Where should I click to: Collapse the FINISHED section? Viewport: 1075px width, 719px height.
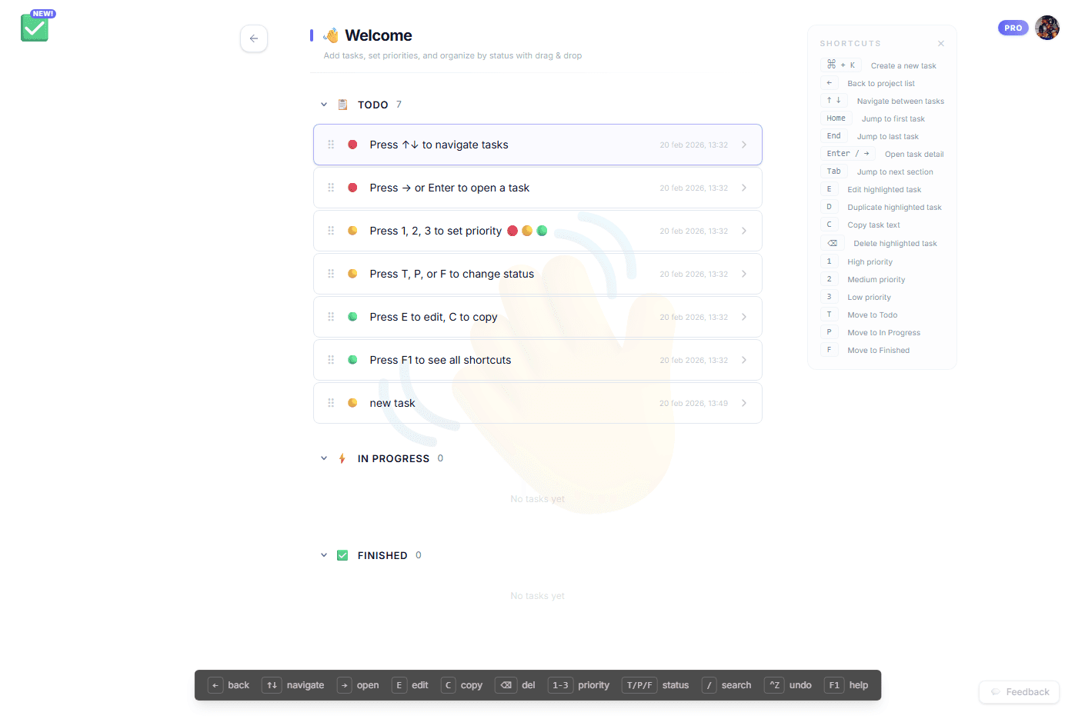324,554
